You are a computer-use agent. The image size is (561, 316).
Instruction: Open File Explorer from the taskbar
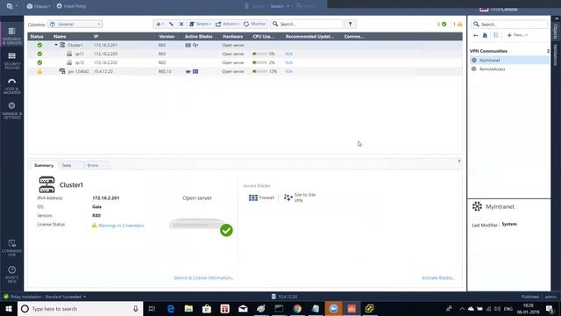point(188,308)
